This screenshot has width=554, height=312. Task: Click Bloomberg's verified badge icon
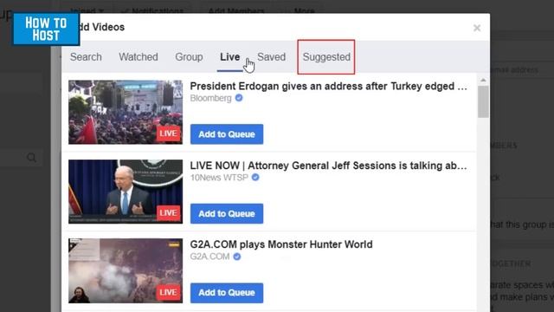pos(239,98)
